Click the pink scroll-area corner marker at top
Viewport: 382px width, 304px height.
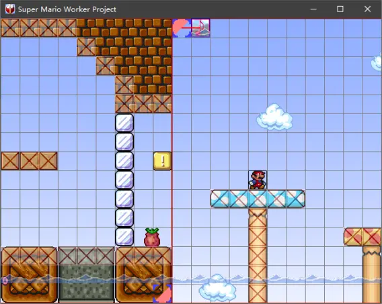[x=182, y=28]
